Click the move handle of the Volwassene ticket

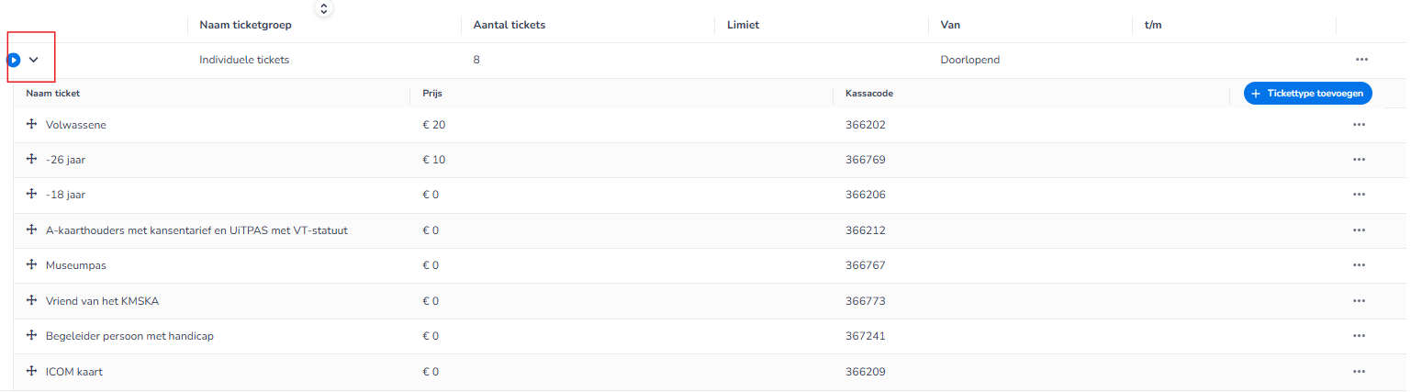[32, 124]
